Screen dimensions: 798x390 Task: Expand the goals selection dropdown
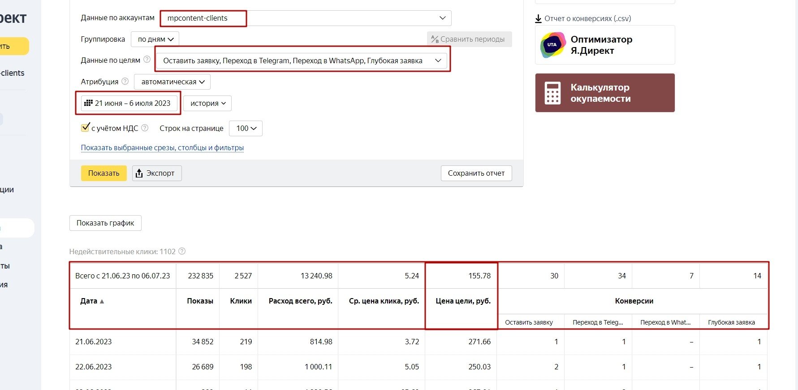302,61
